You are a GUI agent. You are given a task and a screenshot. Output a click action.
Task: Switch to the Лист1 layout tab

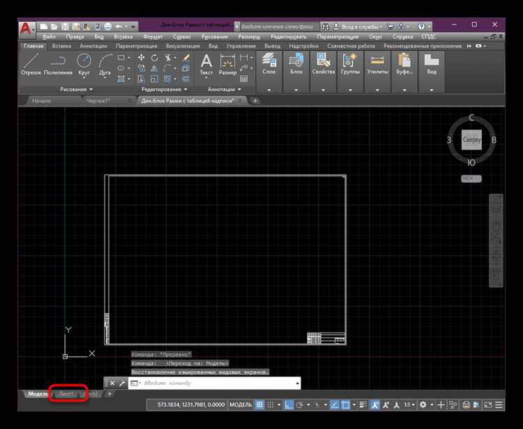tap(66, 394)
